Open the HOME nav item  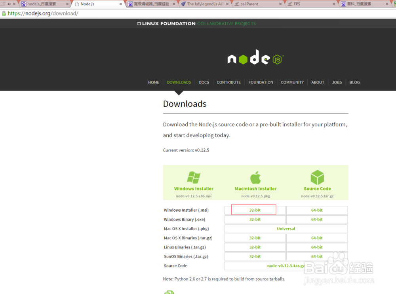click(x=154, y=82)
